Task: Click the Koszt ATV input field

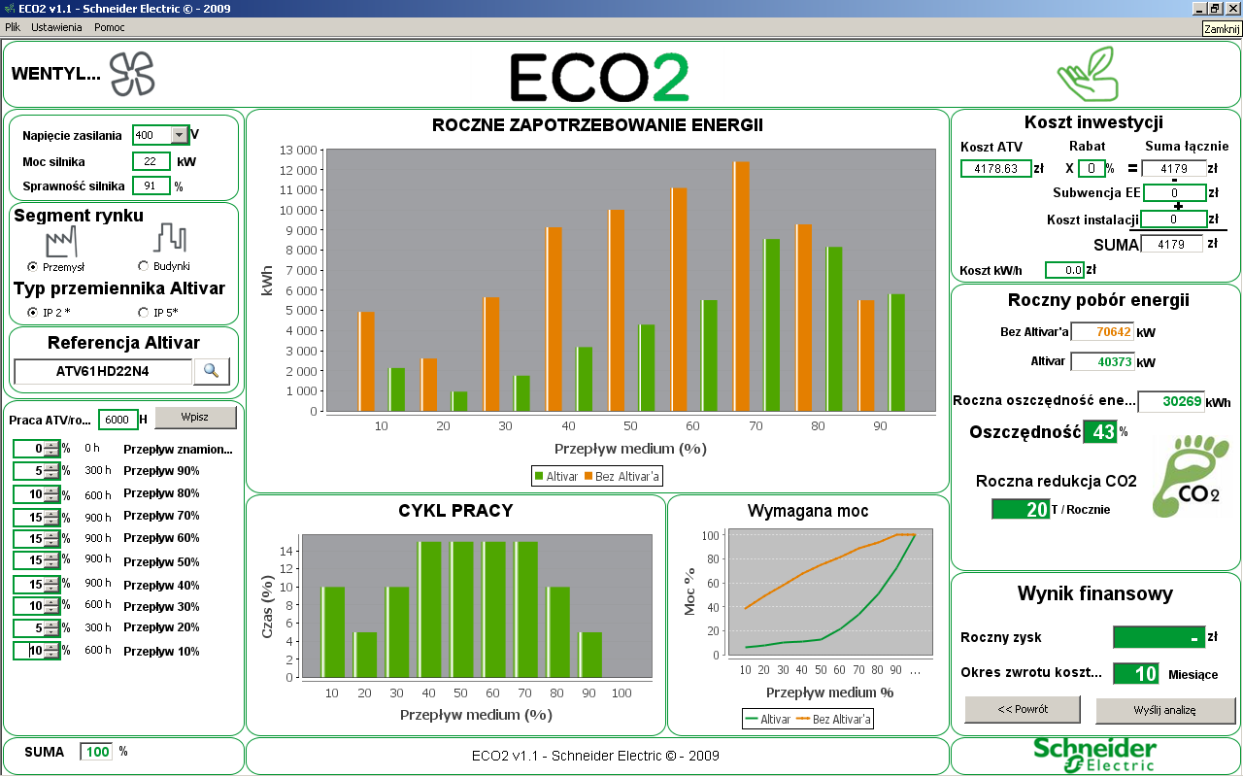Action: (995, 168)
